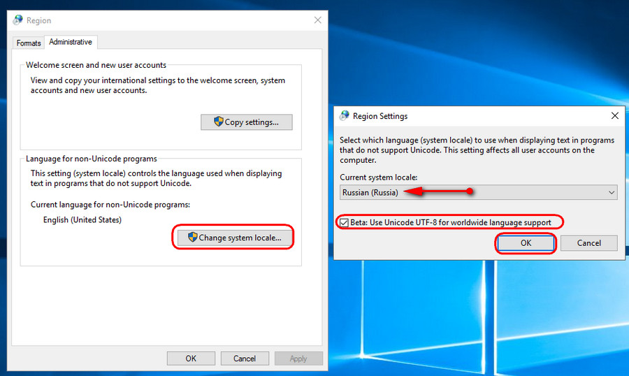Close the Region Settings dialog with X
The height and width of the screenshot is (376, 629).
614,116
